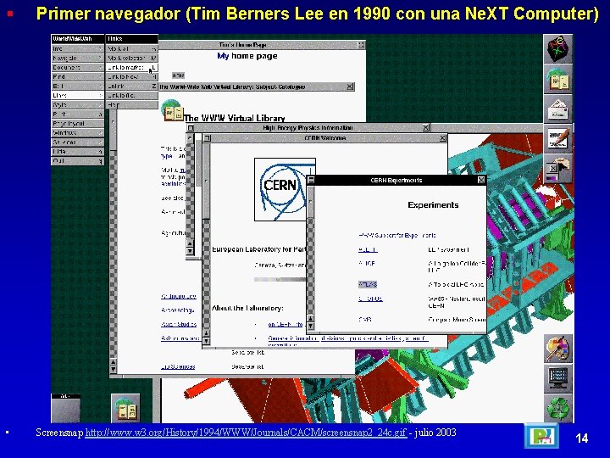Click the CERN Welcome title bar
The width and height of the screenshot is (610, 458).
[324, 138]
